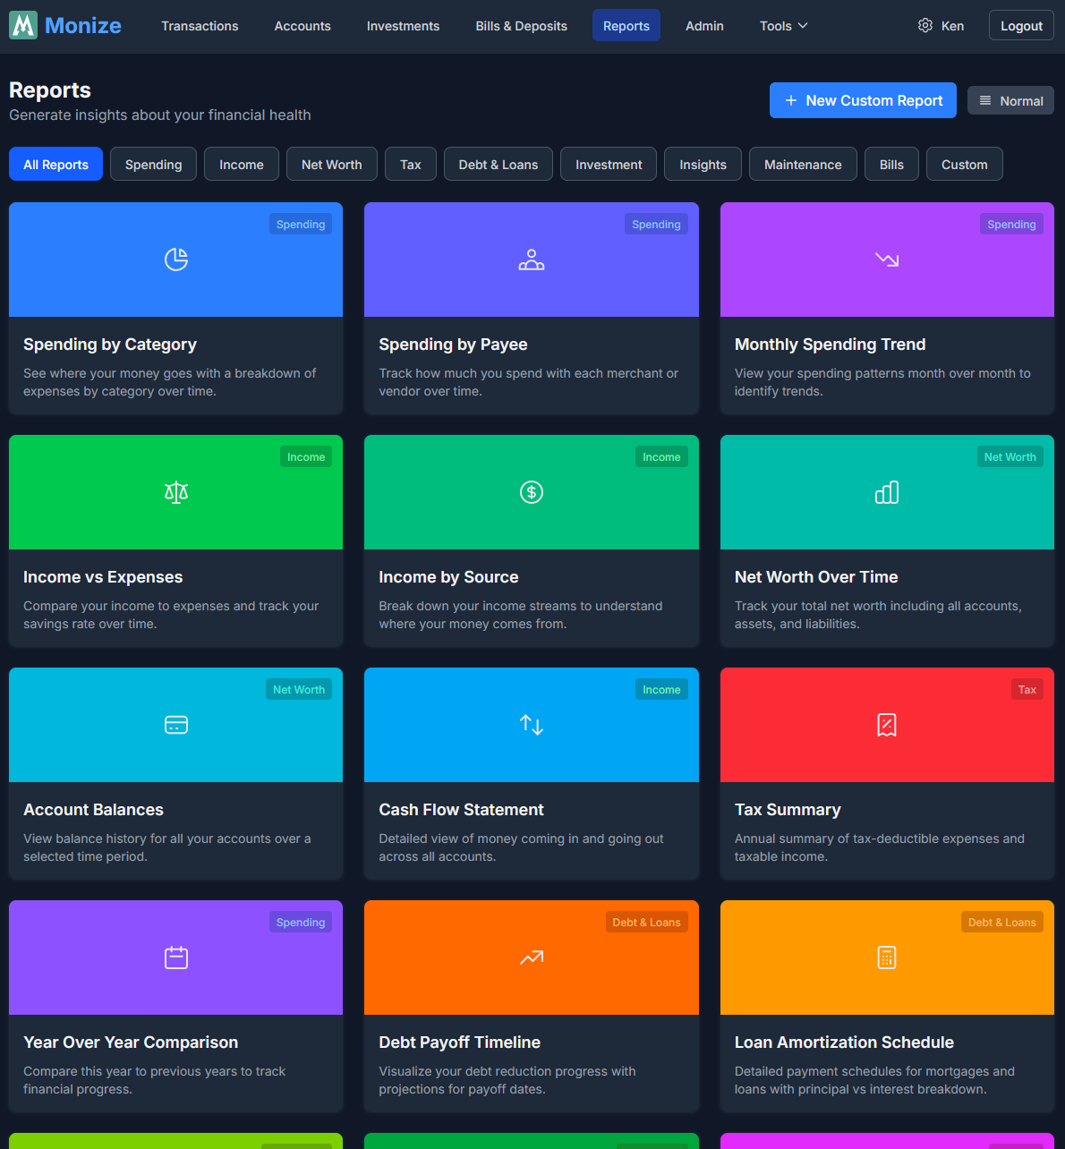1065x1149 pixels.
Task: Open the Transactions nav item
Action: (200, 26)
